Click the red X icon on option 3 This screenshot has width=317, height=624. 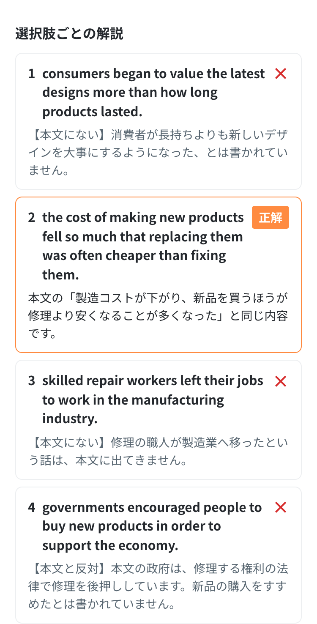click(x=281, y=381)
